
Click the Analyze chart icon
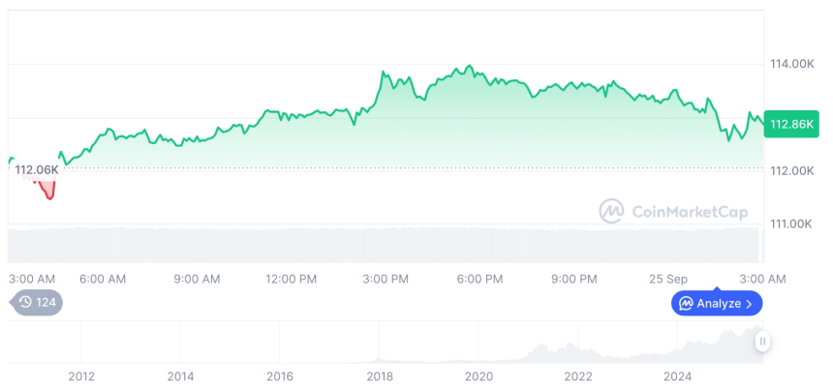click(686, 303)
